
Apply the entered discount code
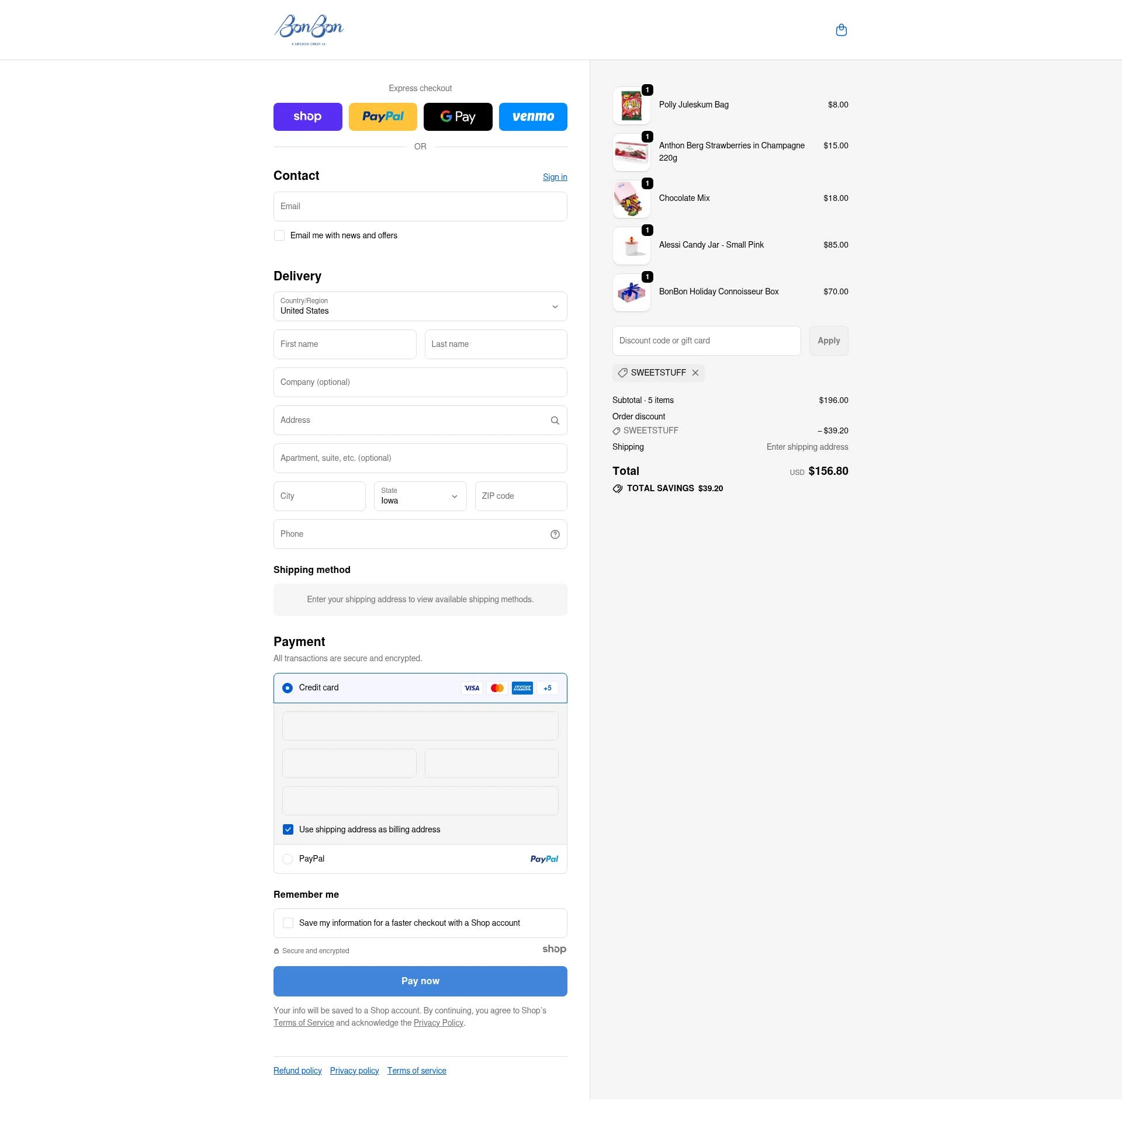tap(828, 341)
